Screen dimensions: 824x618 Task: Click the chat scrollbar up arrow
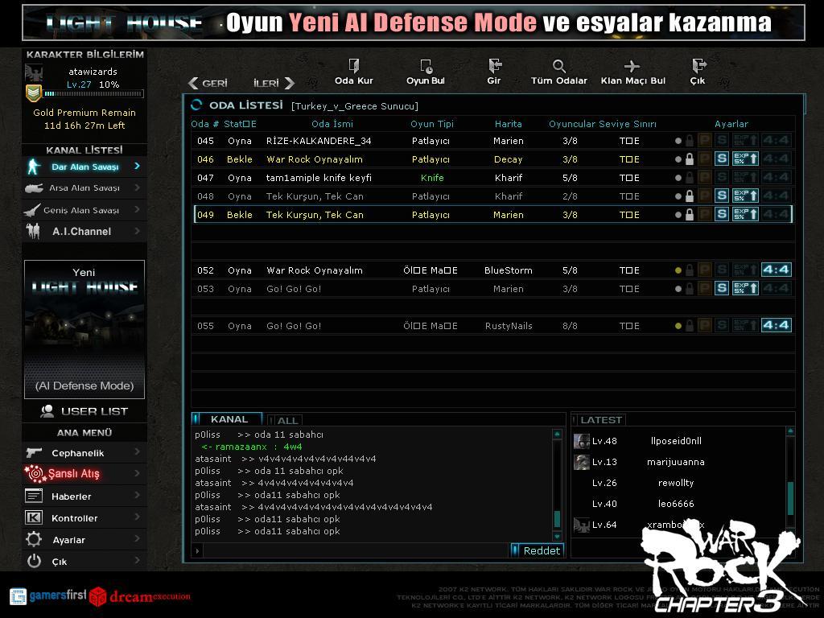coord(558,434)
